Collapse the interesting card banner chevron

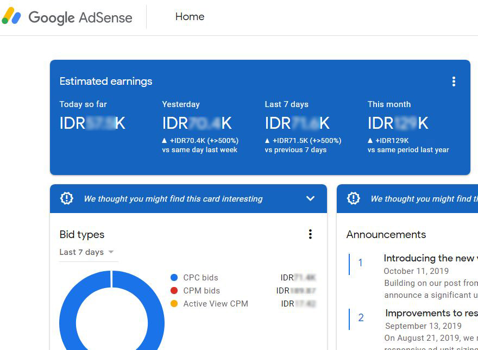pyautogui.click(x=310, y=199)
